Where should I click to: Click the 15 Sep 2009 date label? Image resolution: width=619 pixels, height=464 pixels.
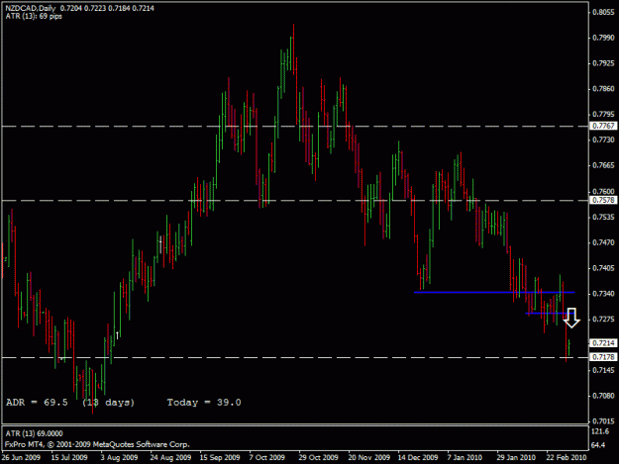click(220, 457)
